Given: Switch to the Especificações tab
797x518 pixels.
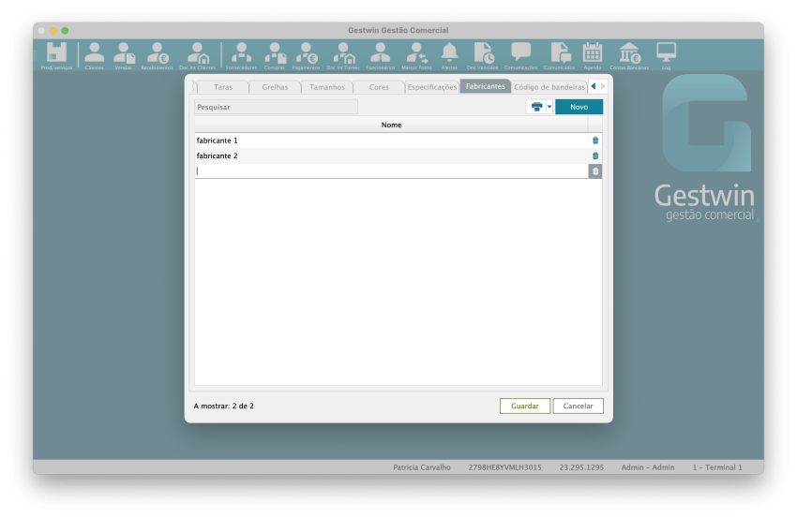Looking at the screenshot, I should coord(432,87).
